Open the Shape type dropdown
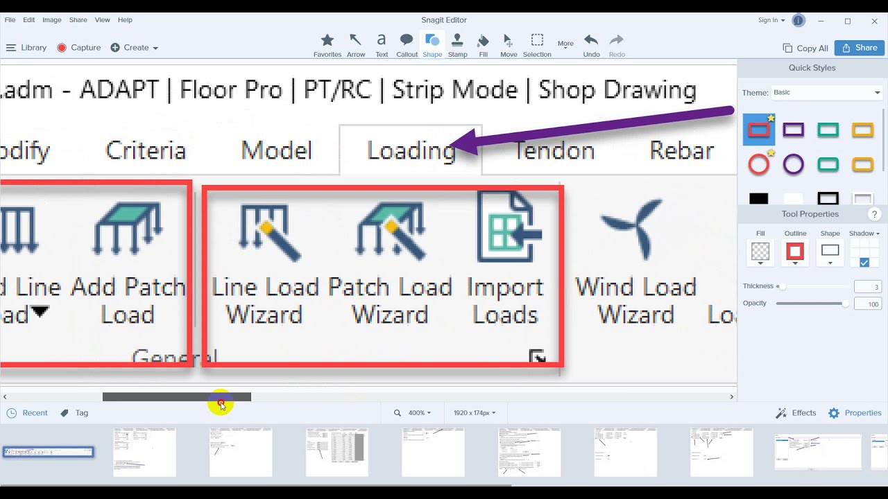This screenshot has height=499, width=888. [x=830, y=254]
